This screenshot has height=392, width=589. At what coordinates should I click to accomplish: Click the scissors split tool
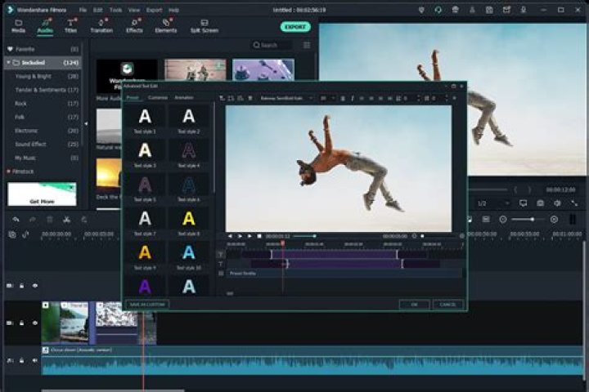66,220
